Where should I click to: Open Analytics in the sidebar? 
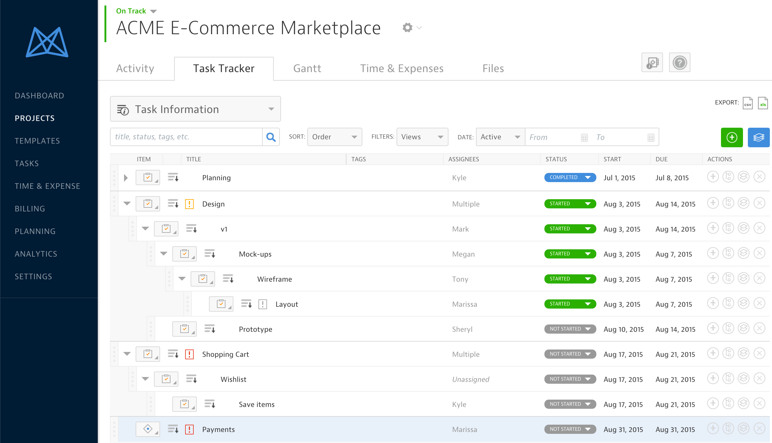[x=36, y=254]
